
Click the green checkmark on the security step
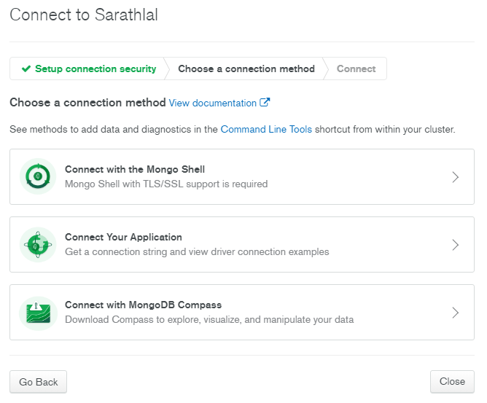point(26,69)
